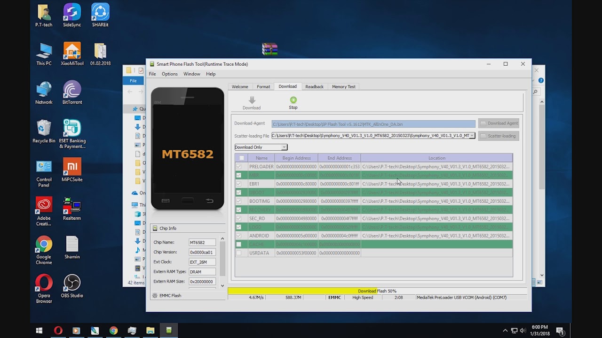The height and width of the screenshot is (338, 602).
Task: Open XiaoMiTool desktop icon
Action: tap(72, 54)
